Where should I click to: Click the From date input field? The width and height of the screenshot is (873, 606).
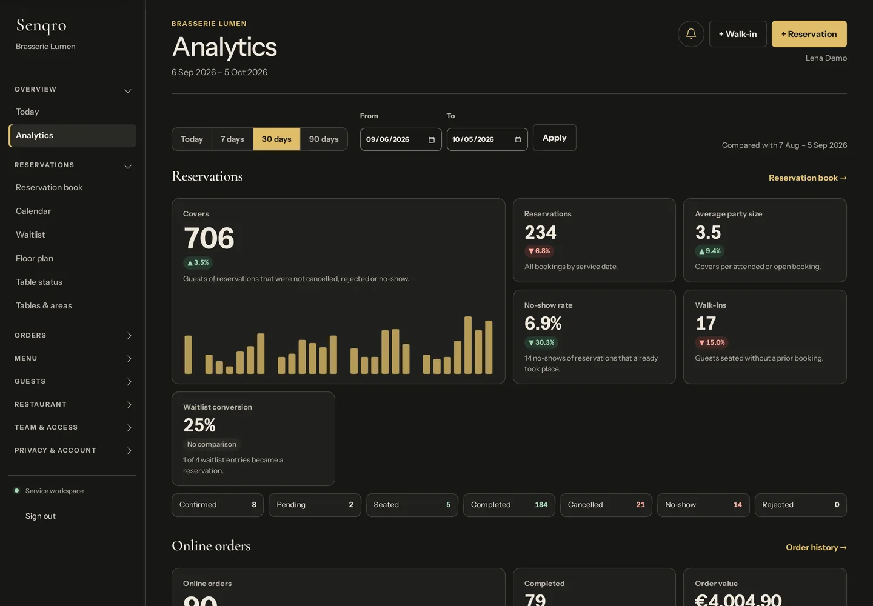[401, 139]
